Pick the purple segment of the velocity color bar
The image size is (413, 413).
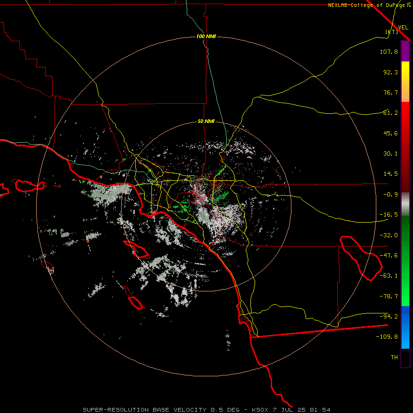(x=405, y=51)
